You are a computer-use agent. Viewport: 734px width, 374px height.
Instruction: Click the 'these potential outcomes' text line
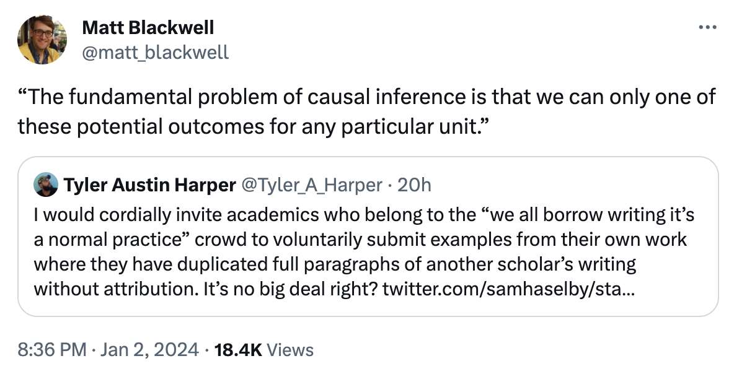coord(254,127)
